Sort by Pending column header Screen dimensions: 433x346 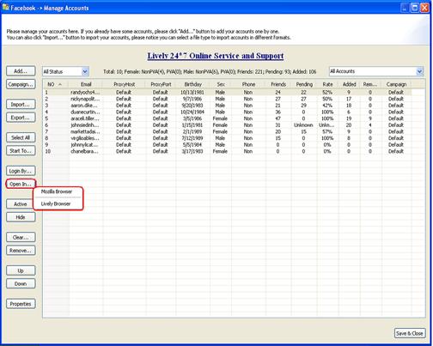(x=304, y=84)
